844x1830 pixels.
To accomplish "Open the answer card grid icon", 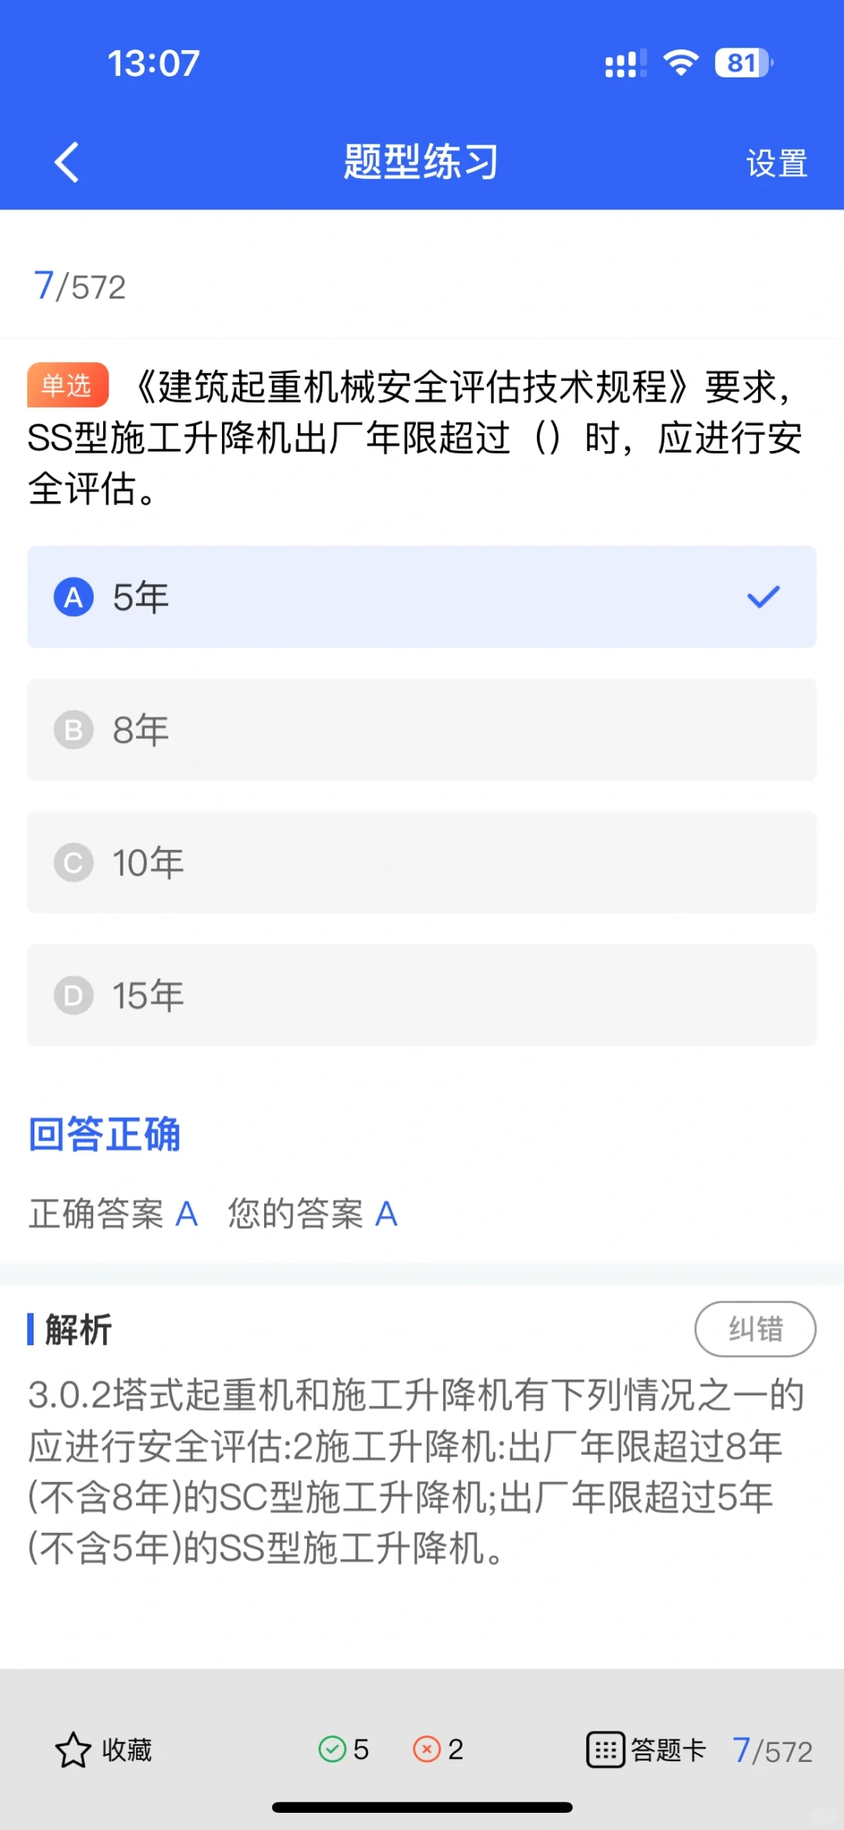I will [x=606, y=1749].
